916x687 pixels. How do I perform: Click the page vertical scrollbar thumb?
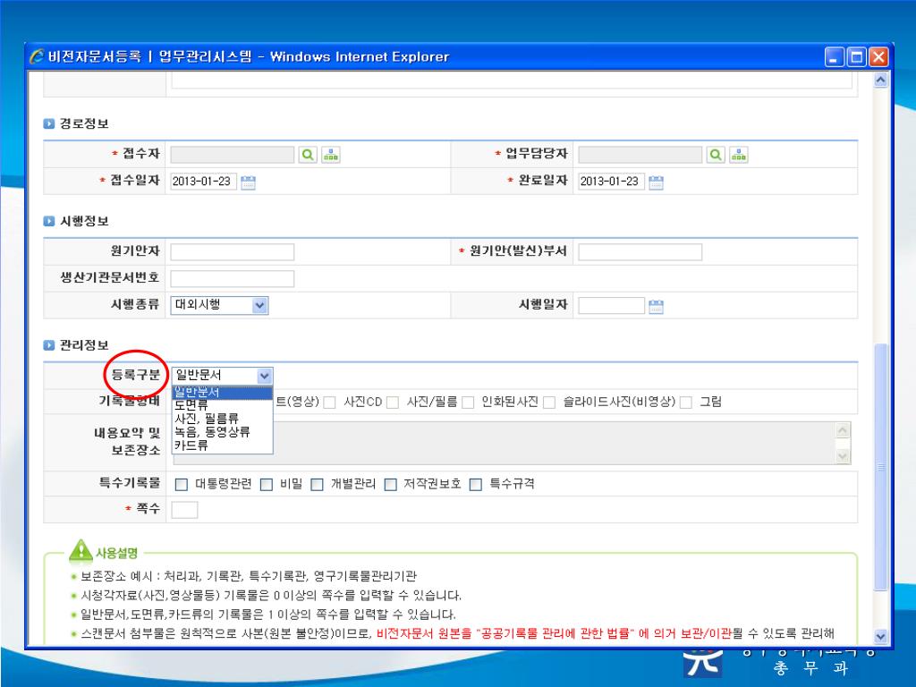pyautogui.click(x=879, y=465)
